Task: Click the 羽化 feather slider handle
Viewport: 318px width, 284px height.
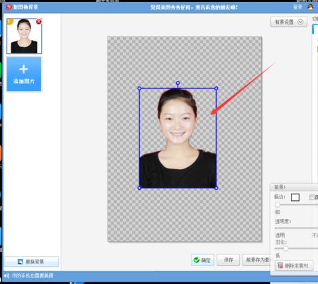Action: (x=286, y=249)
